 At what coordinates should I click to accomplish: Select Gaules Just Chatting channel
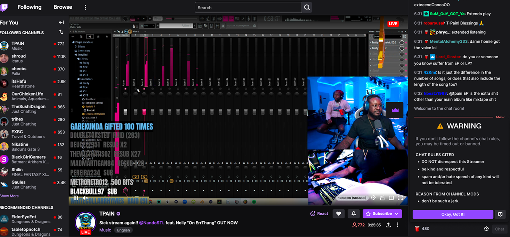(x=33, y=185)
